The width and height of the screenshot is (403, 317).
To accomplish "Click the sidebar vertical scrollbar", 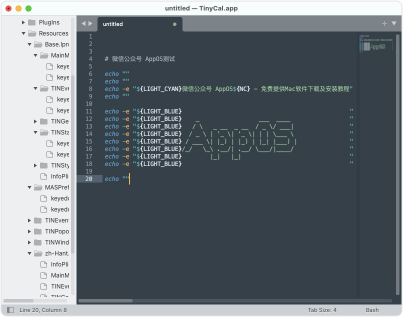I will pyautogui.click(x=72, y=164).
